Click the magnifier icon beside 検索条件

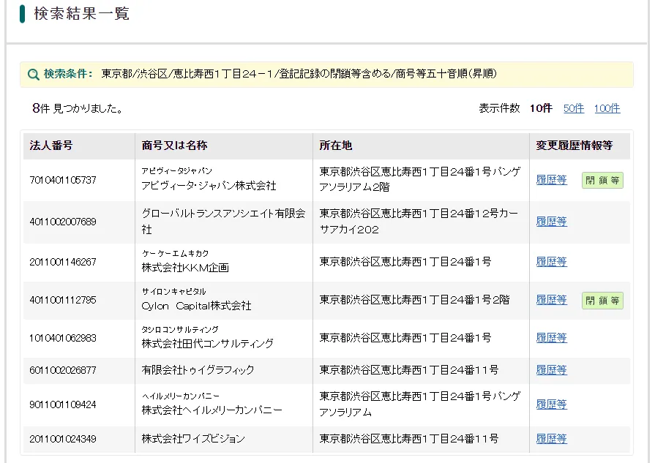coord(33,75)
